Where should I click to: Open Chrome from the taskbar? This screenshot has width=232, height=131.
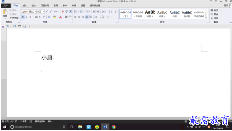114,127
